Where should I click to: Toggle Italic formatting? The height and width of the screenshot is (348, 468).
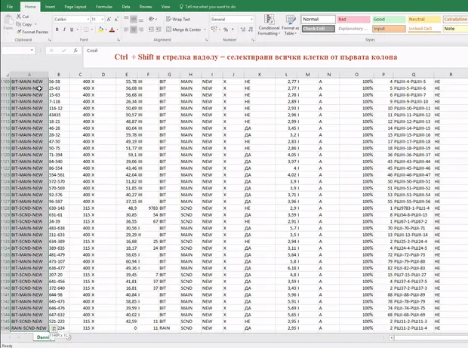point(64,29)
